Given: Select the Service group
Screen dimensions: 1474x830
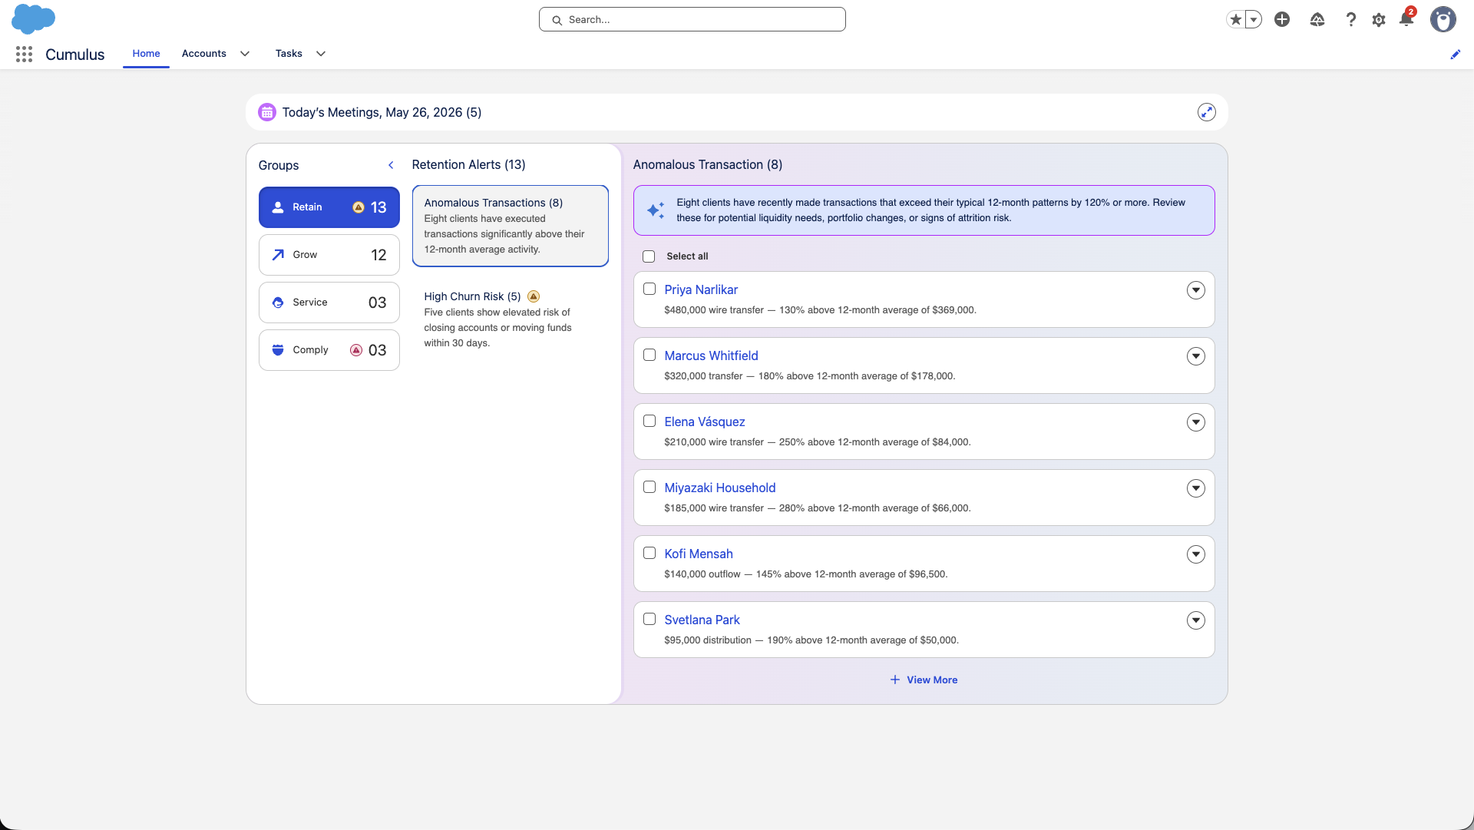Looking at the screenshot, I should (329, 303).
